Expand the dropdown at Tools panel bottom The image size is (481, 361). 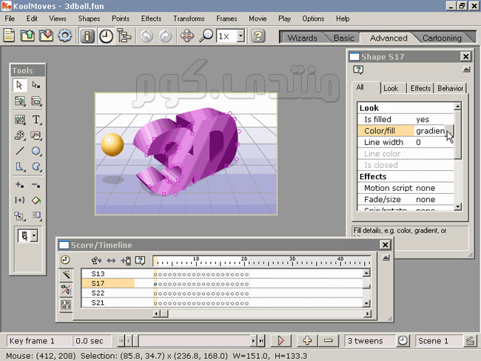(x=36, y=237)
